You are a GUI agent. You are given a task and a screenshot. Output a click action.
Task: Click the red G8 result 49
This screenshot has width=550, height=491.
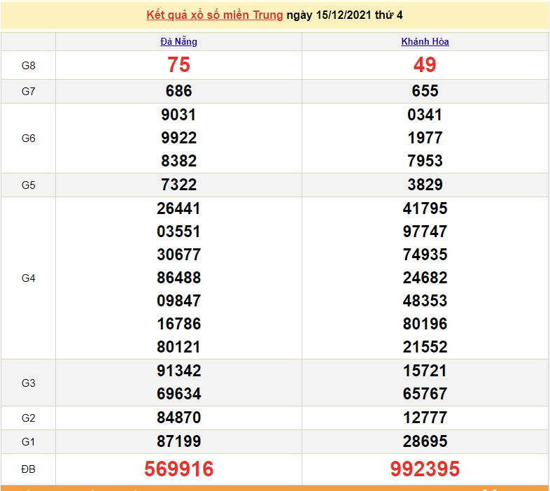(425, 65)
